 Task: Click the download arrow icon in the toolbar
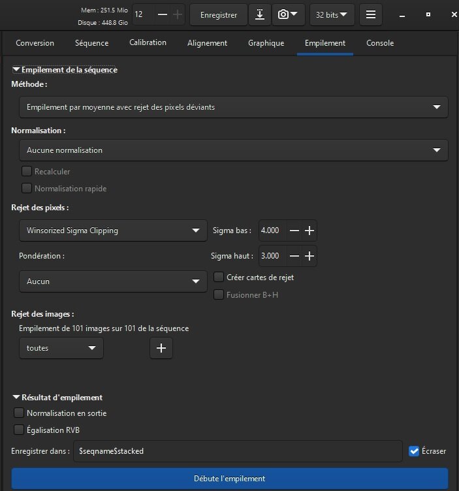(260, 14)
